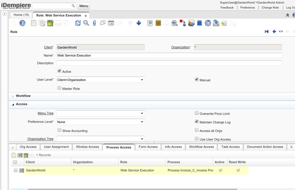This screenshot has height=190, width=295.
Task: Uncheck the Active checkbox
Action: click(59, 71)
